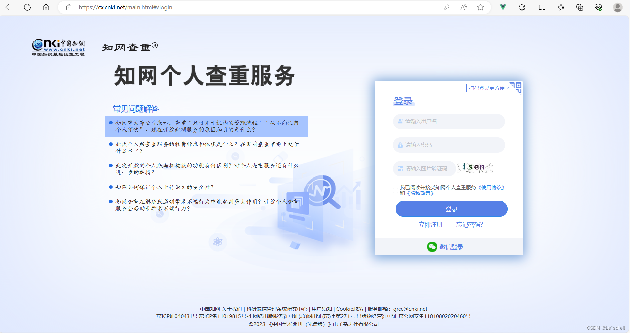Focus the image captcha input field
This screenshot has height=333, width=630.
(424, 168)
